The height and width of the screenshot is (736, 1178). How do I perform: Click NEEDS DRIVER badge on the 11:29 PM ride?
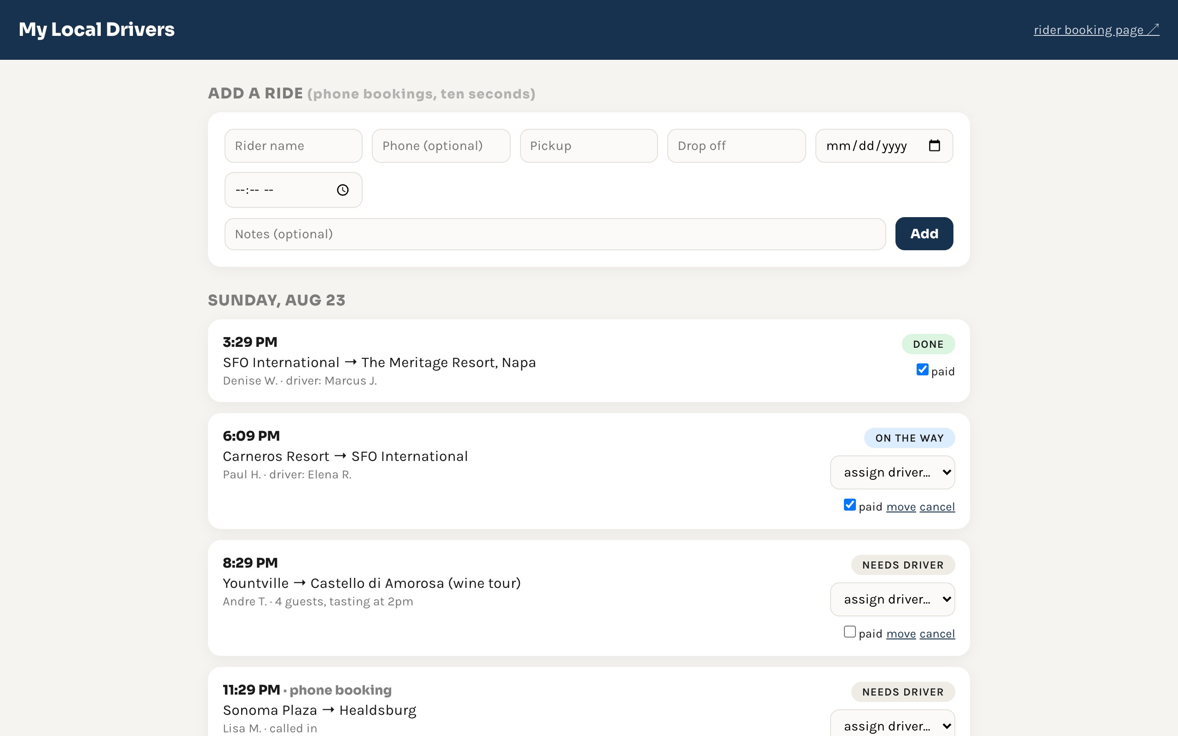pyautogui.click(x=903, y=692)
